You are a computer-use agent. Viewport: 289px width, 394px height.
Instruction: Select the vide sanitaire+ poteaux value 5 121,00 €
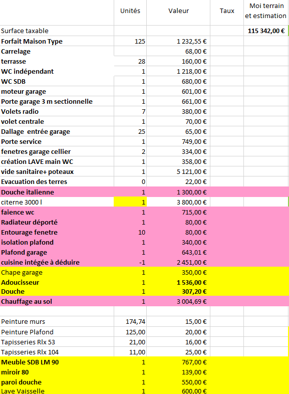(178, 171)
